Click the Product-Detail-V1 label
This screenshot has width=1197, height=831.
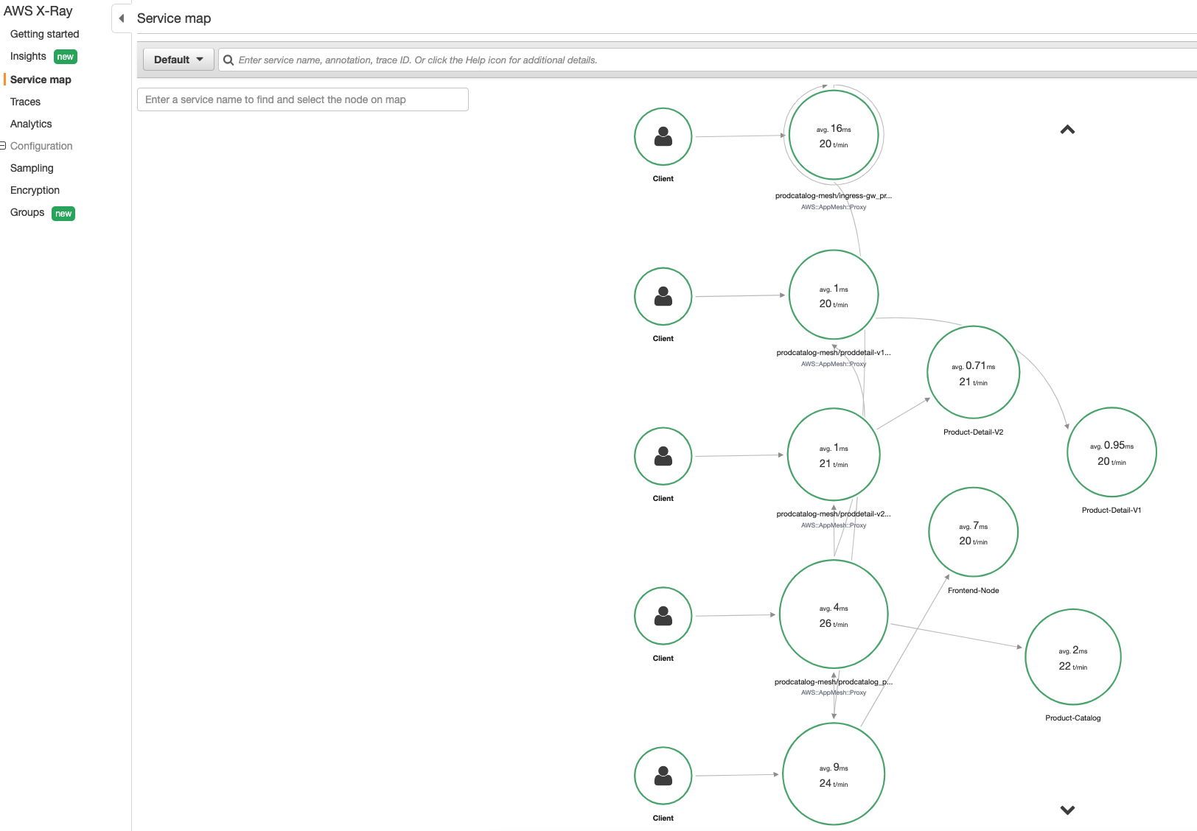click(x=1111, y=511)
